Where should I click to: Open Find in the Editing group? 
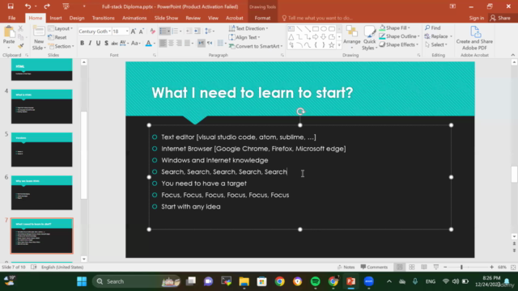433,27
